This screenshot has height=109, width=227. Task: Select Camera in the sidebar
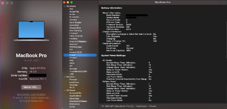(73, 20)
